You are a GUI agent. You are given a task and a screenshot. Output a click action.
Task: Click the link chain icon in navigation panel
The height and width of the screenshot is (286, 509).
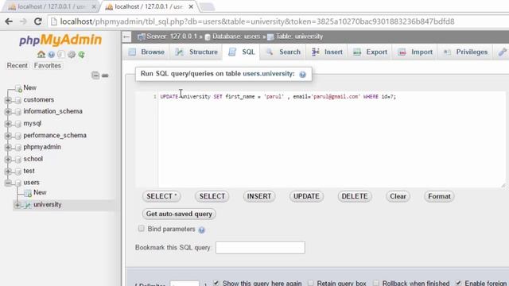tap(105, 75)
